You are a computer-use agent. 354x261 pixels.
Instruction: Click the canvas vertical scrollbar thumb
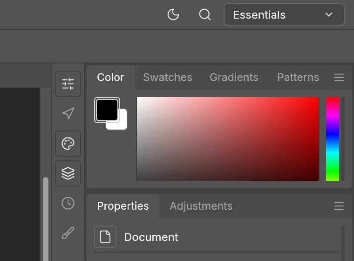46,219
